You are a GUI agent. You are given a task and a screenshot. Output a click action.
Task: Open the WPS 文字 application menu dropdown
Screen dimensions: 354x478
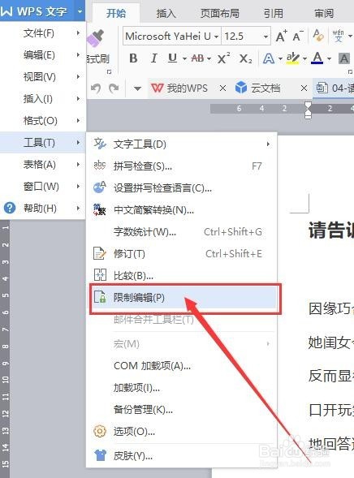click(80, 11)
